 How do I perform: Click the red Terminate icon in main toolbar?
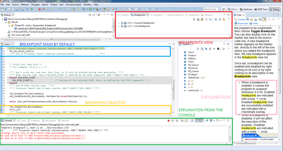40,9
